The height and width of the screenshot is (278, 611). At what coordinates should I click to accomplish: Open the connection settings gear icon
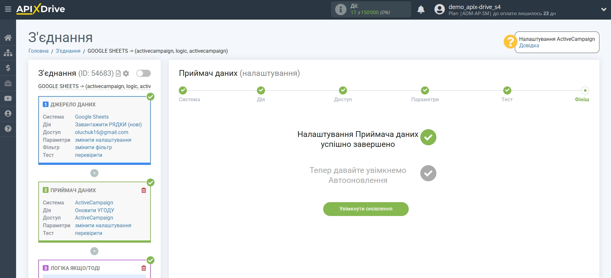point(126,74)
